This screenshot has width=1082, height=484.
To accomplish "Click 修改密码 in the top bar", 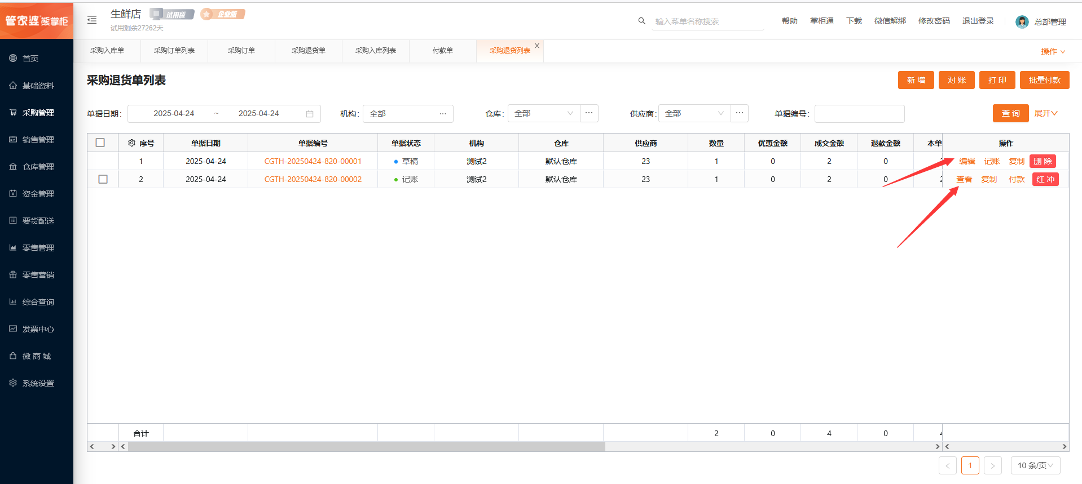I will click(934, 21).
